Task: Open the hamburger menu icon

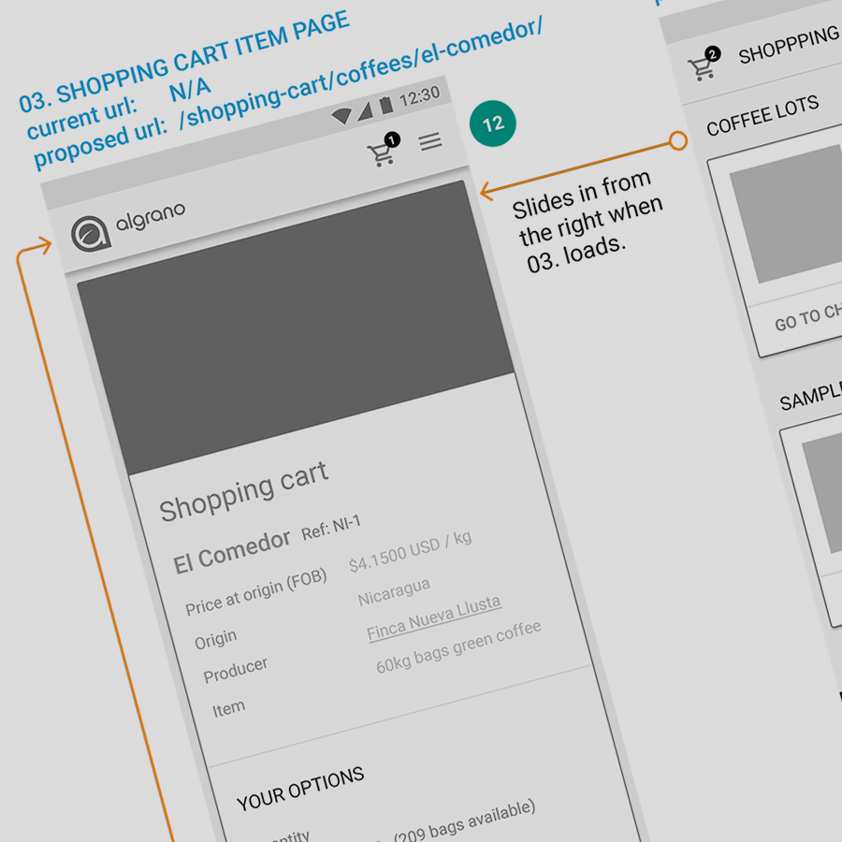Action: pyautogui.click(x=430, y=142)
